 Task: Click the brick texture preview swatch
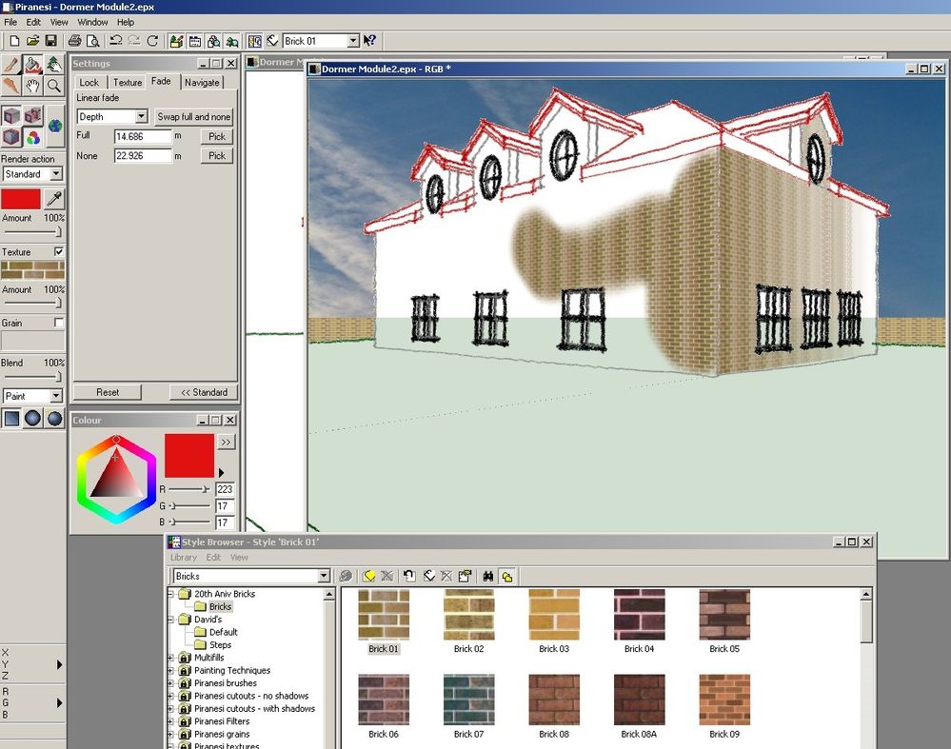tap(32, 270)
